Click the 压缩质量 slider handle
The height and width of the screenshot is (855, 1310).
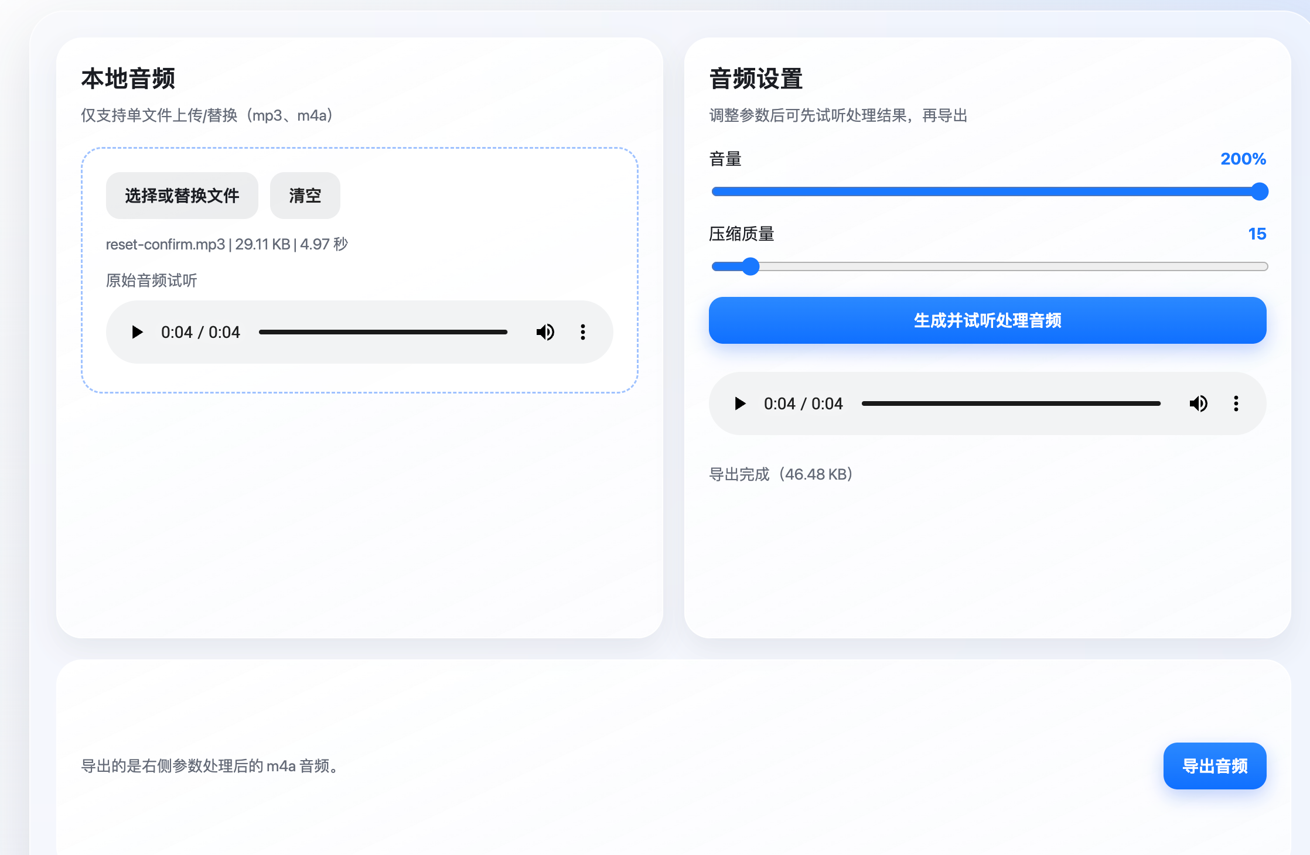pos(750,266)
